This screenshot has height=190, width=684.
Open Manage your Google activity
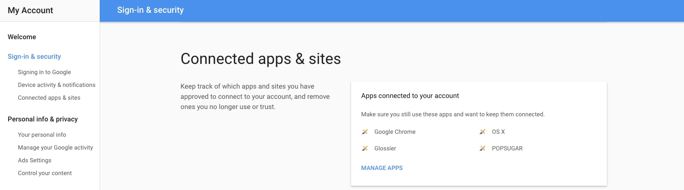pos(55,147)
